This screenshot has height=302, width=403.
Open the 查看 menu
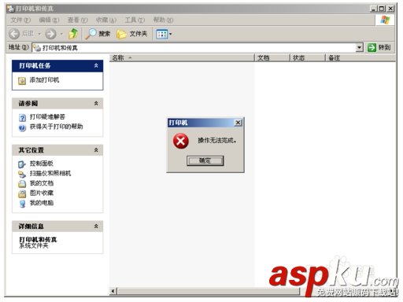point(77,20)
